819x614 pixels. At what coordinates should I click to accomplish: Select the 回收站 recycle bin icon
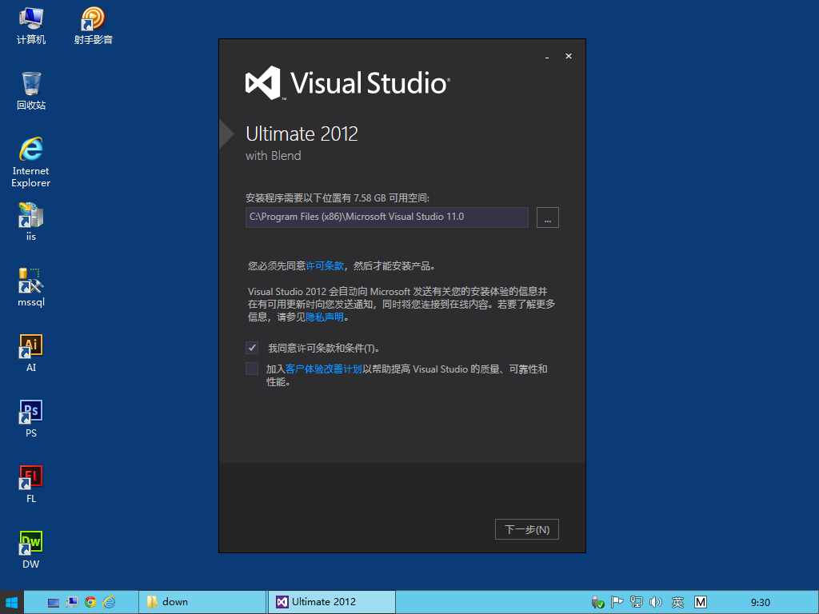[31, 91]
